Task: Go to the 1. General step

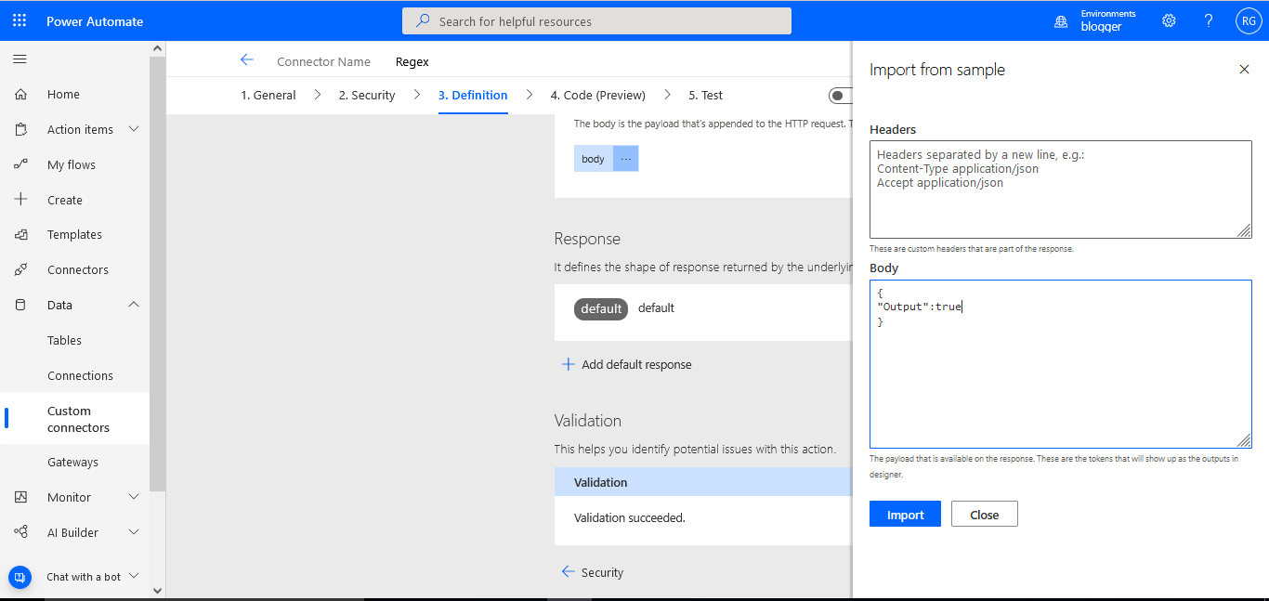Action: [x=268, y=95]
